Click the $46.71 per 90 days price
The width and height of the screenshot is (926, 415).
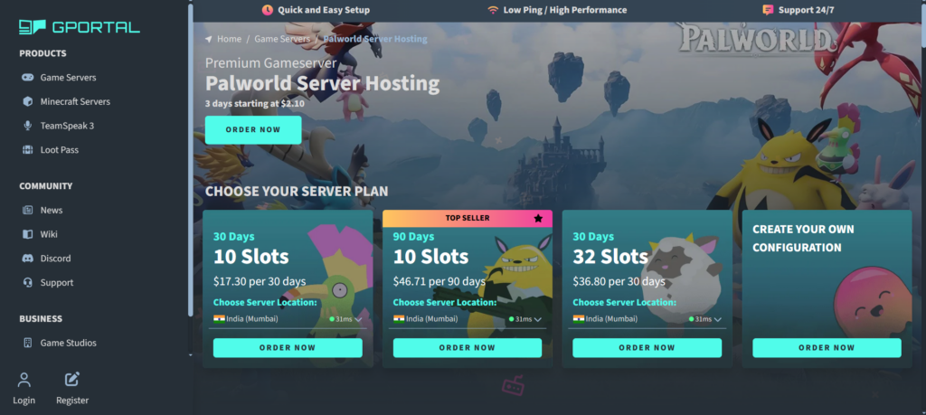[439, 281]
